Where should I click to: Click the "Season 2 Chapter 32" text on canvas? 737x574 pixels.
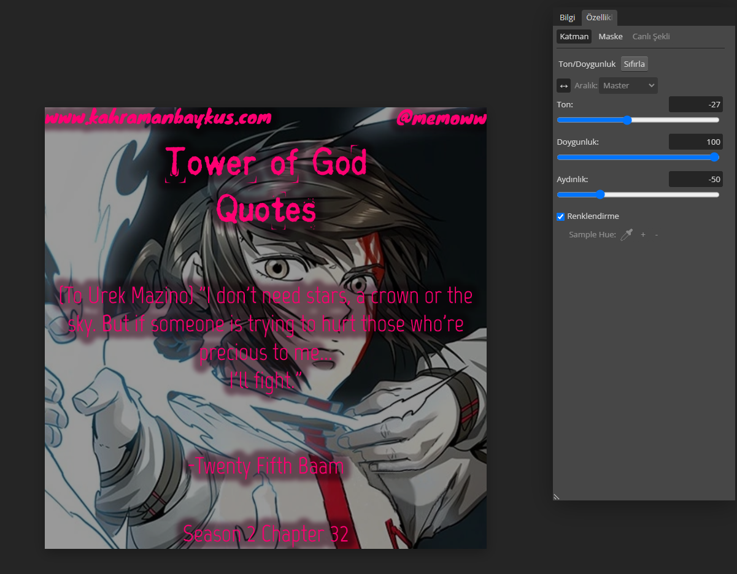pos(266,534)
